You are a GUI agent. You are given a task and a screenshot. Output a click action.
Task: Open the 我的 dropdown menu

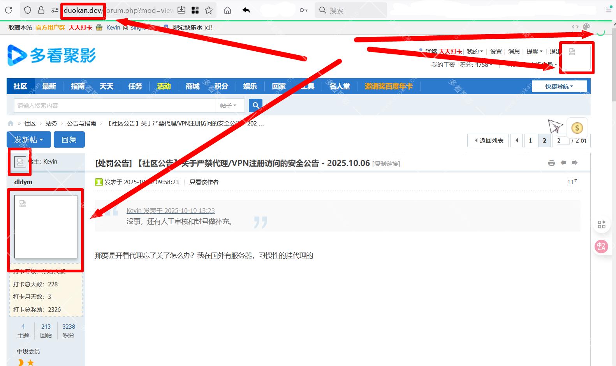tap(475, 52)
